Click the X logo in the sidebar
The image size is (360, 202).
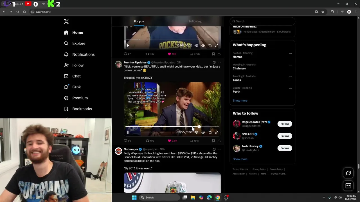66,22
